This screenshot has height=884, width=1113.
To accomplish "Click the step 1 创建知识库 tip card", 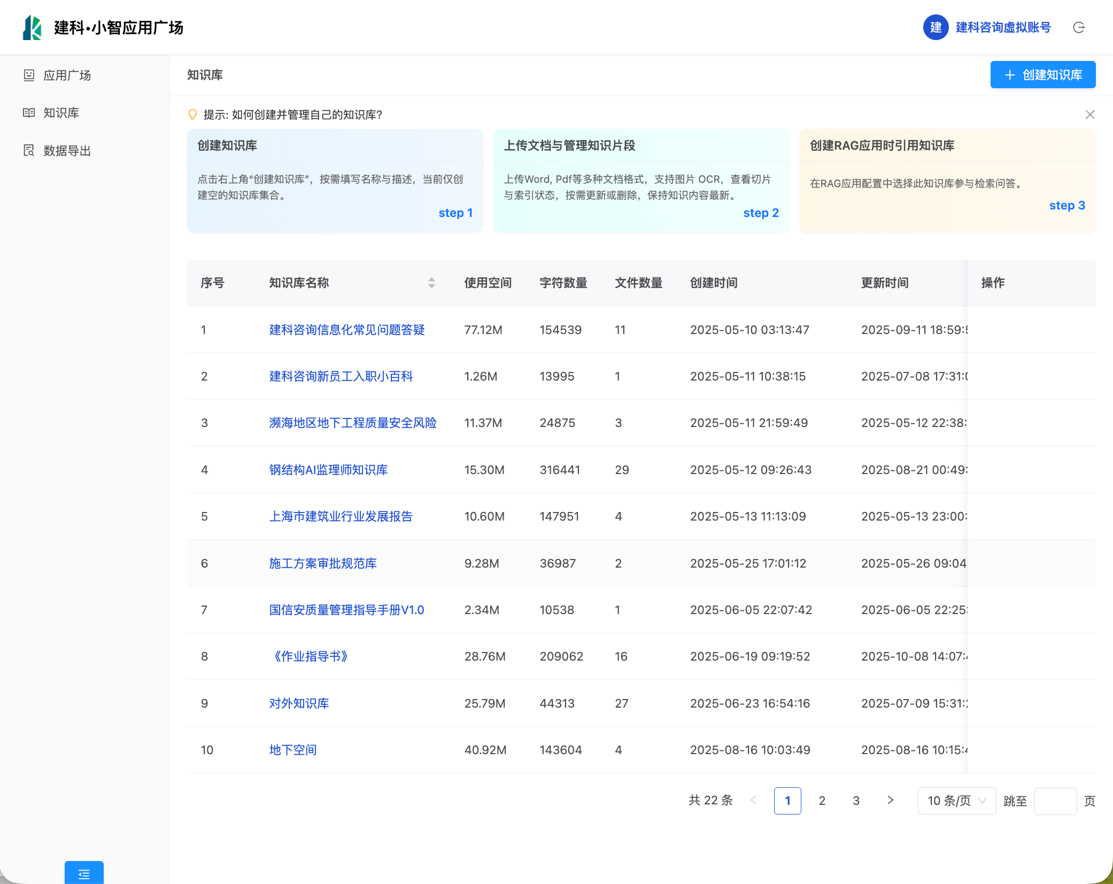I will [x=335, y=181].
